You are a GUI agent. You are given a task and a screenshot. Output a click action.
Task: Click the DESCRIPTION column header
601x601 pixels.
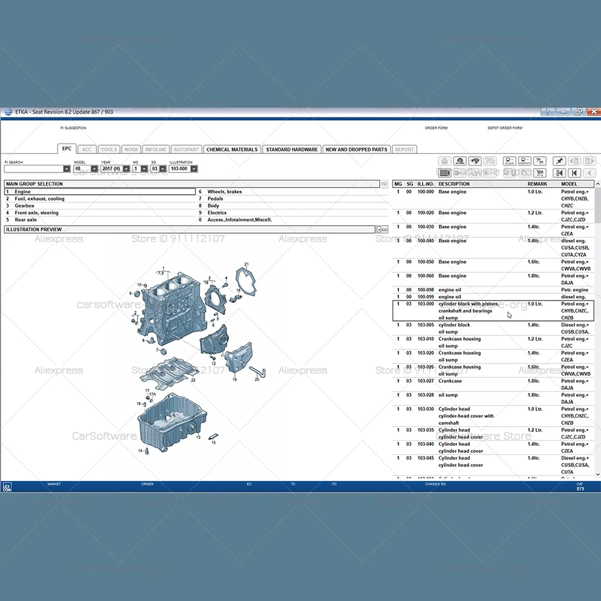pos(454,184)
